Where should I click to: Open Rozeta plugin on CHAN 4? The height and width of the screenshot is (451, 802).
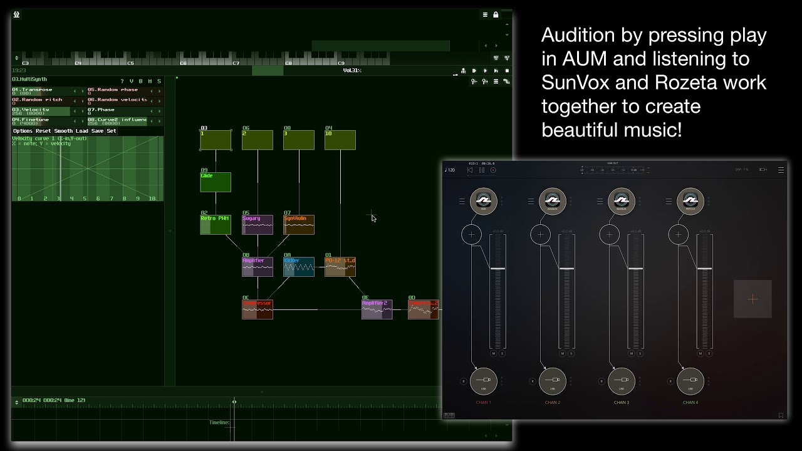690,202
